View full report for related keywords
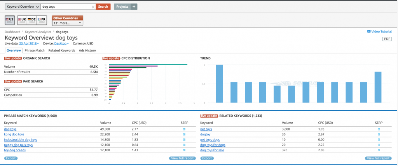The image size is (398, 166). pos(379,158)
